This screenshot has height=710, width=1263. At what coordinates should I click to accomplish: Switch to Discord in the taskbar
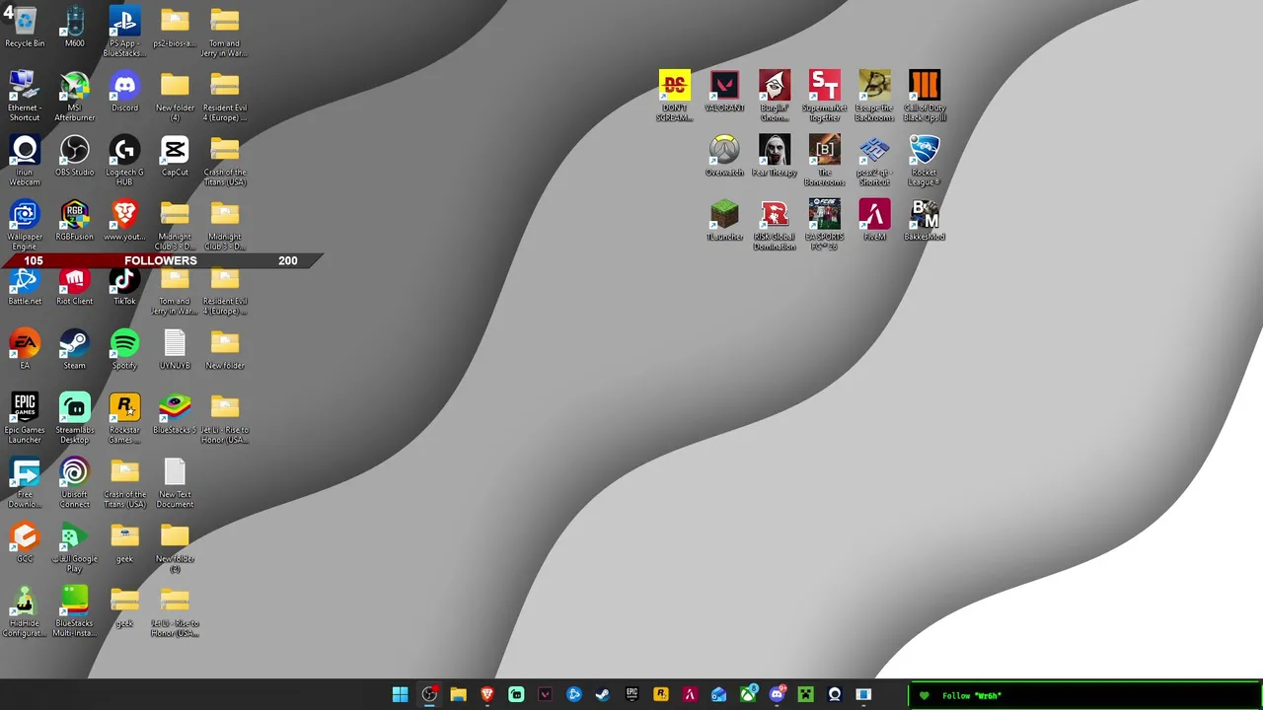pos(777,694)
